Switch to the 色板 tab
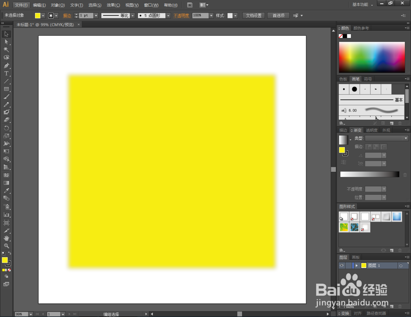 click(343, 79)
